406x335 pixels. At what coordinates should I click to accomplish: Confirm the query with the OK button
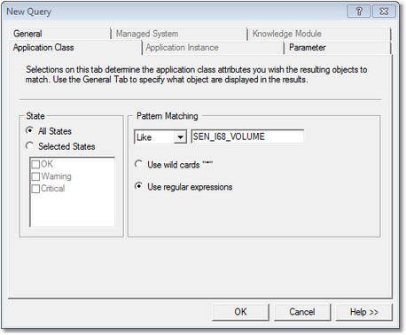[240, 312]
